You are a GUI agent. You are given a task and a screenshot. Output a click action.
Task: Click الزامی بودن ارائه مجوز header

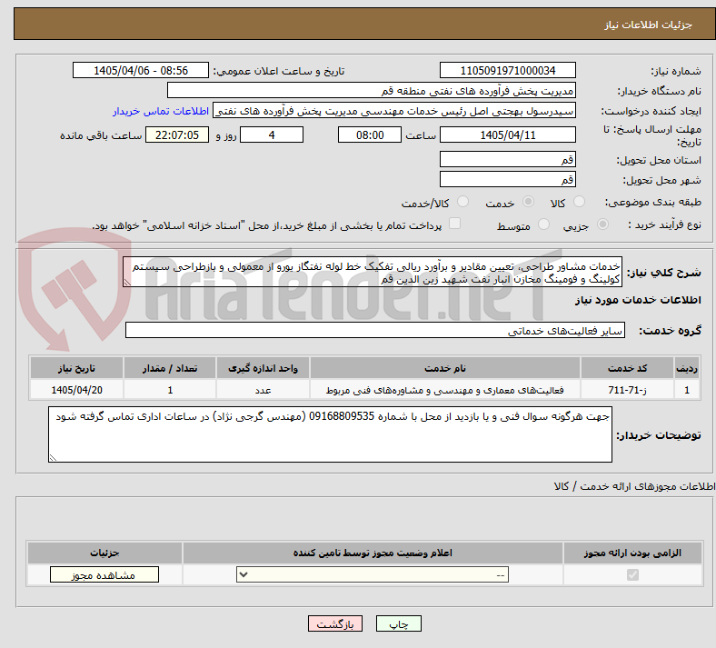click(632, 553)
